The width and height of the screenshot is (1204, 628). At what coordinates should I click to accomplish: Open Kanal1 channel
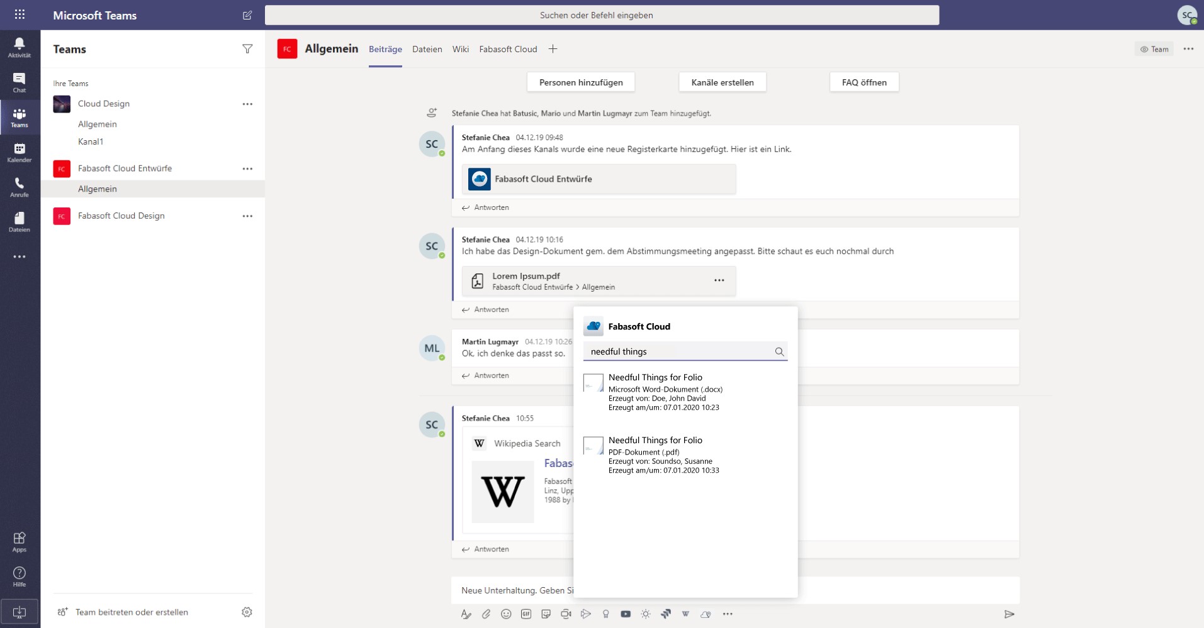pos(91,141)
